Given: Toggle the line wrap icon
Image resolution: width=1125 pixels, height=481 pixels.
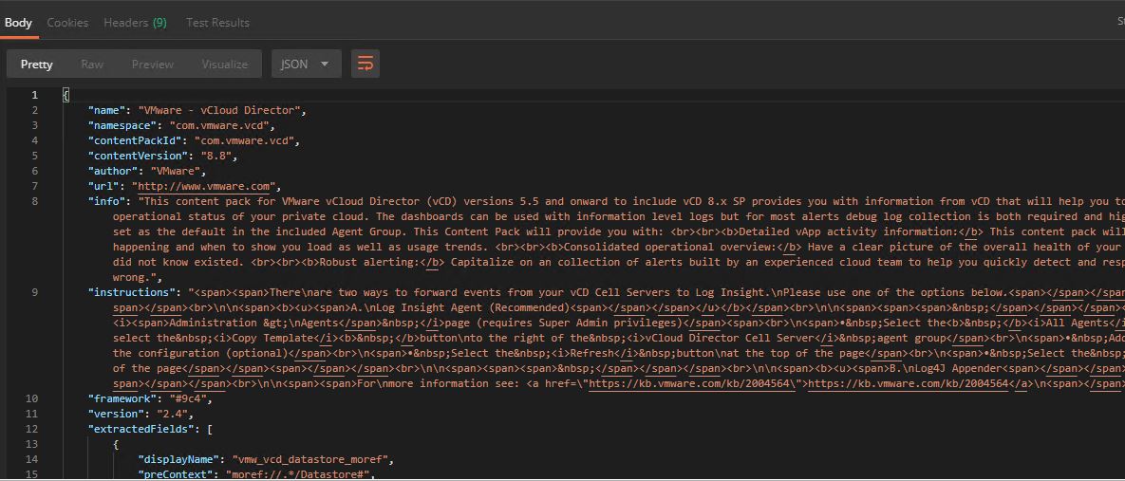Looking at the screenshot, I should click(x=366, y=64).
